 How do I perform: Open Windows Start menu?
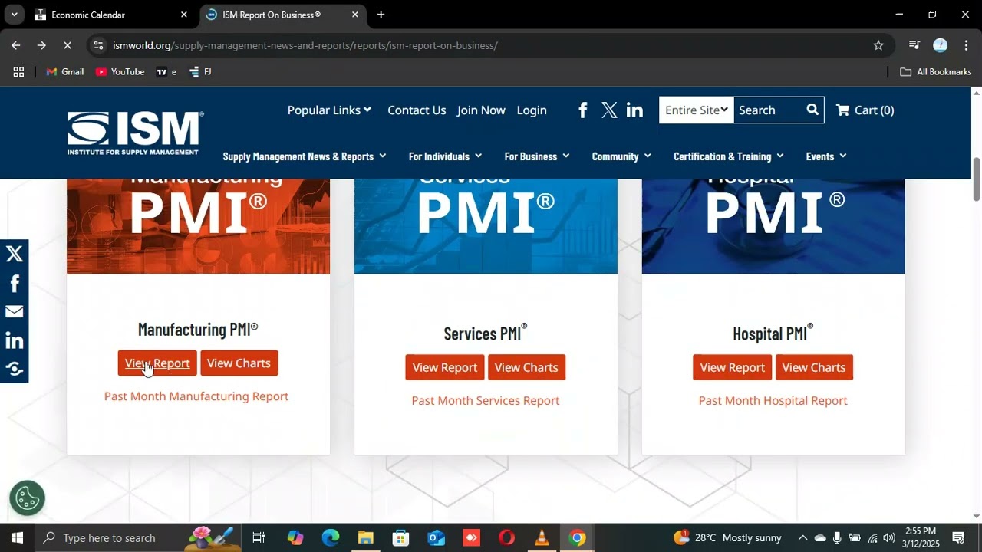pyautogui.click(x=17, y=537)
